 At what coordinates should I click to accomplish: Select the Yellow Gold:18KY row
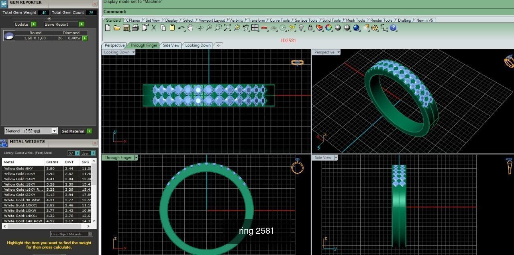[x=47, y=184]
